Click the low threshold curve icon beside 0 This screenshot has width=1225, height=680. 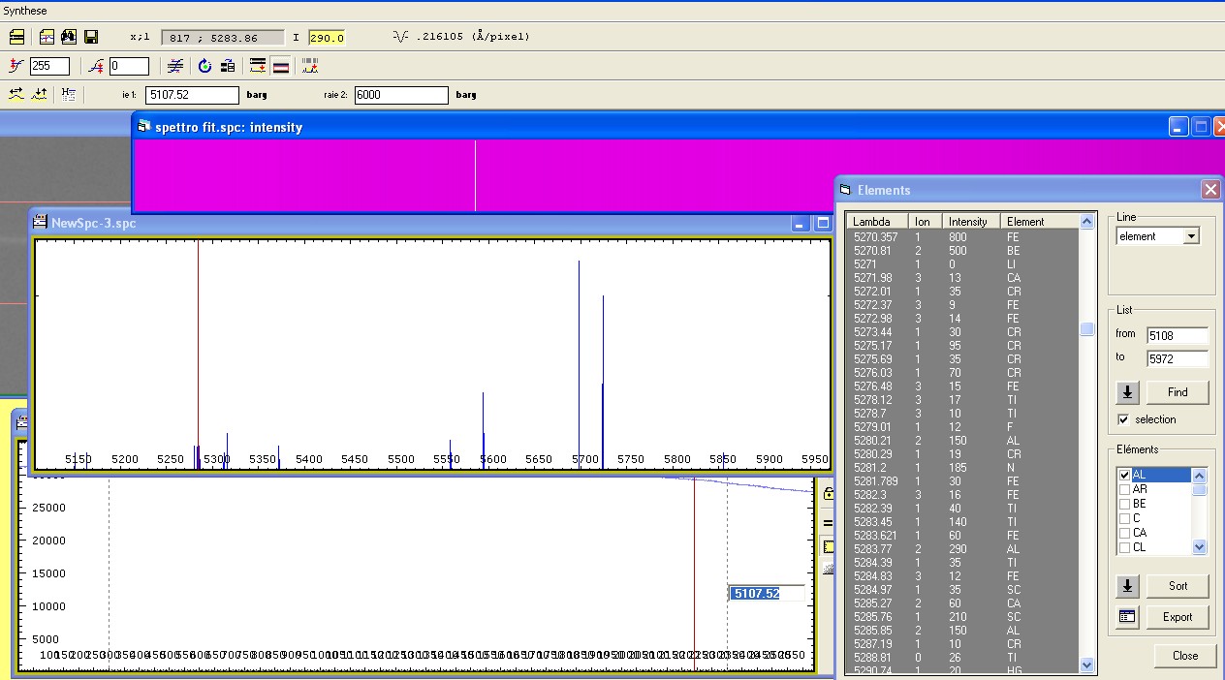pos(95,66)
